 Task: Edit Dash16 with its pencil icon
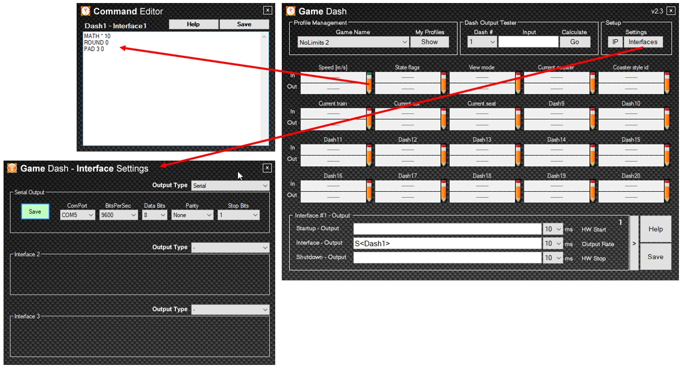[369, 192]
